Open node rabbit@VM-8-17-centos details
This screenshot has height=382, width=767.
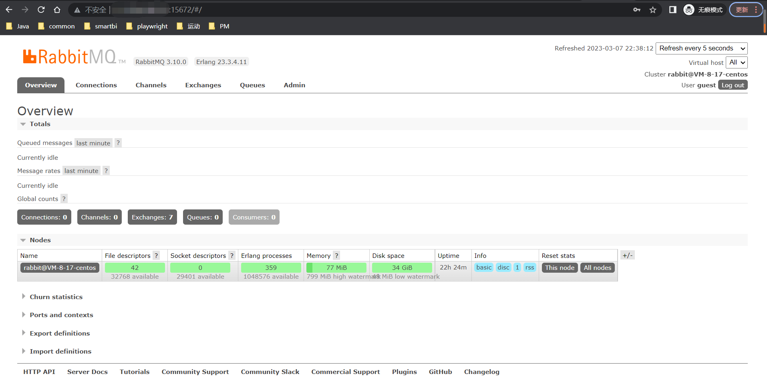click(60, 267)
